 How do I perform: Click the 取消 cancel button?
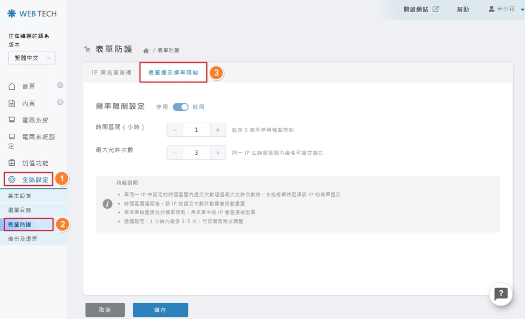(x=105, y=310)
